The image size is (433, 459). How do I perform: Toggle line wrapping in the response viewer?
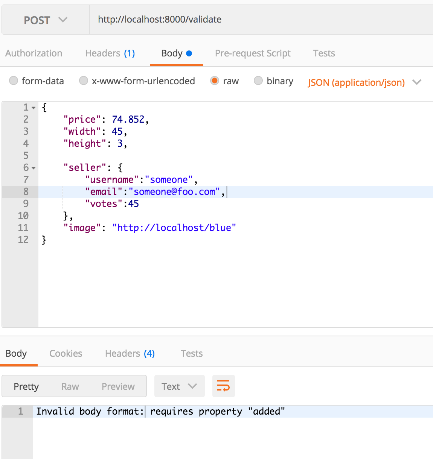point(223,386)
